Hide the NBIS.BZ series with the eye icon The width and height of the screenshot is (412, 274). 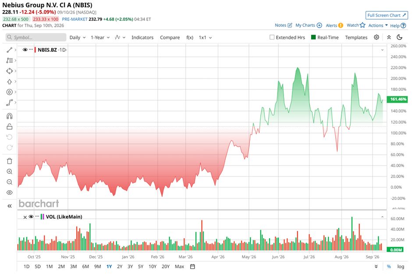point(25,50)
